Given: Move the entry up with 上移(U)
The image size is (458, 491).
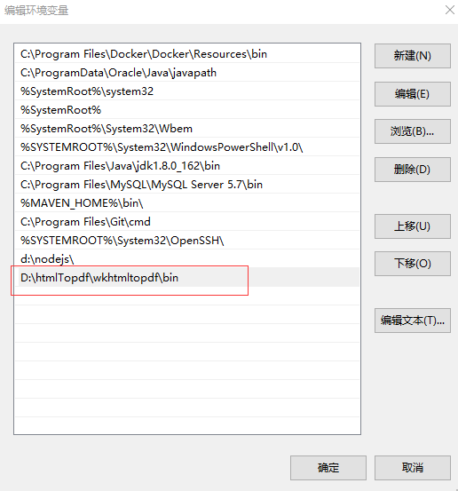Looking at the screenshot, I should [x=413, y=226].
